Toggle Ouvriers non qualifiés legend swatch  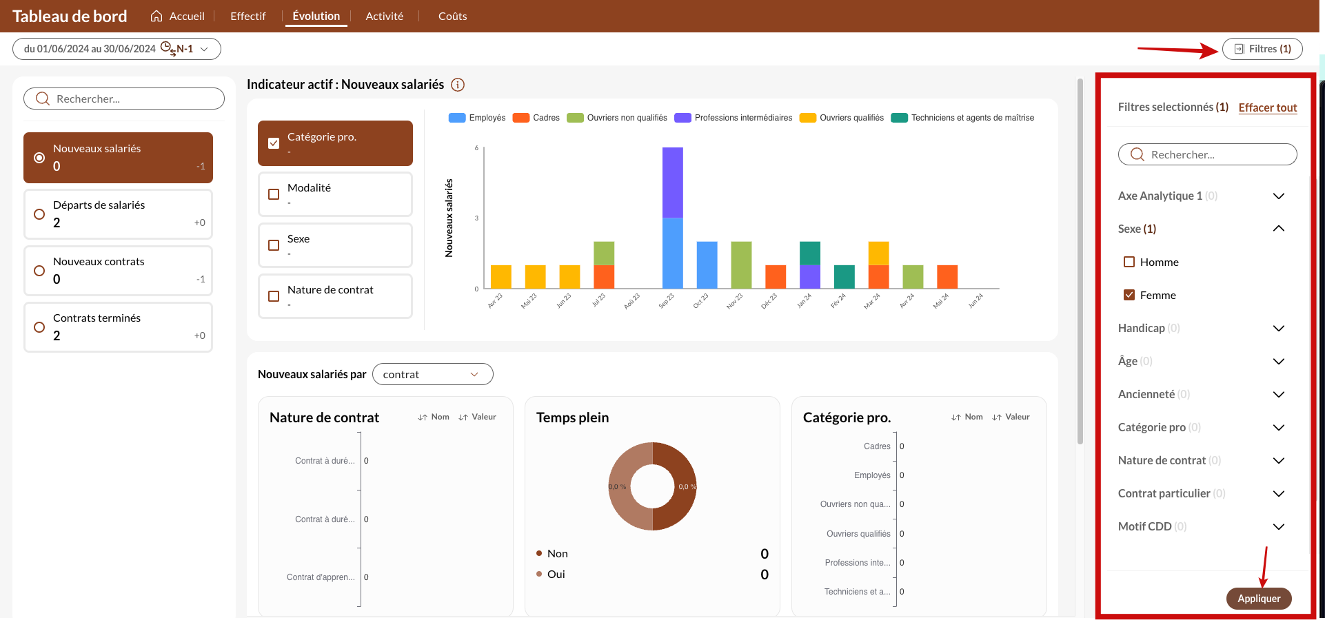pyautogui.click(x=575, y=118)
